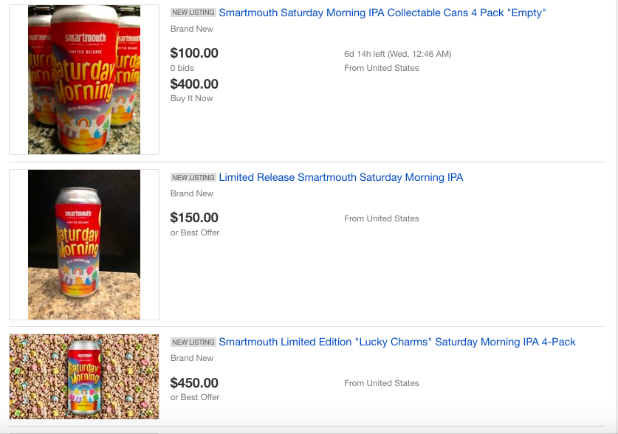
Task: Click the $150.00 price
Action: coord(194,218)
